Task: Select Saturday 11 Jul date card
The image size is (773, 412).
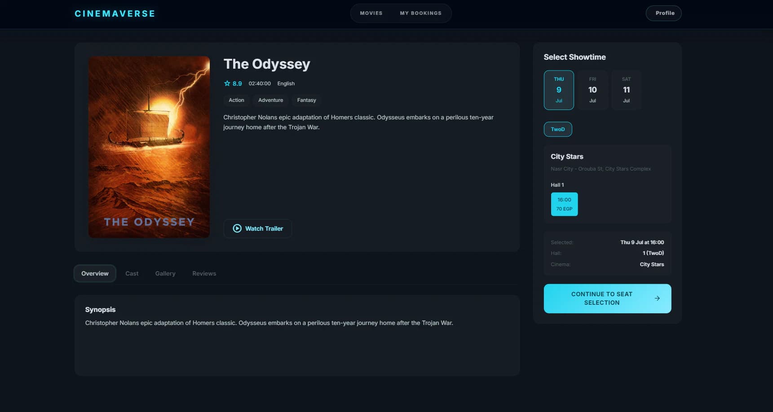Action: coord(626,90)
